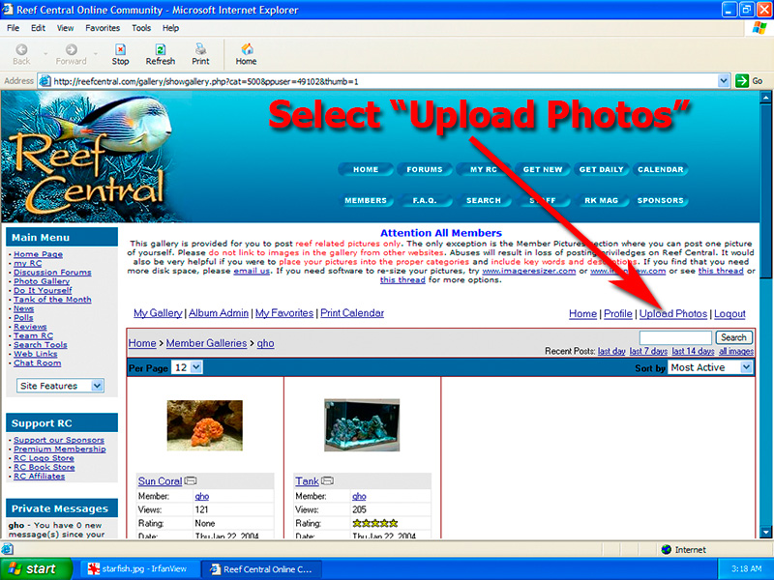The height and width of the screenshot is (580, 774).
Task: Click the Logout link
Action: click(x=729, y=313)
